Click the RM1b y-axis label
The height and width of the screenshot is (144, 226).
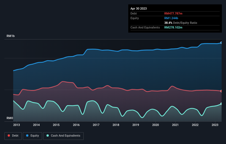point(10,36)
